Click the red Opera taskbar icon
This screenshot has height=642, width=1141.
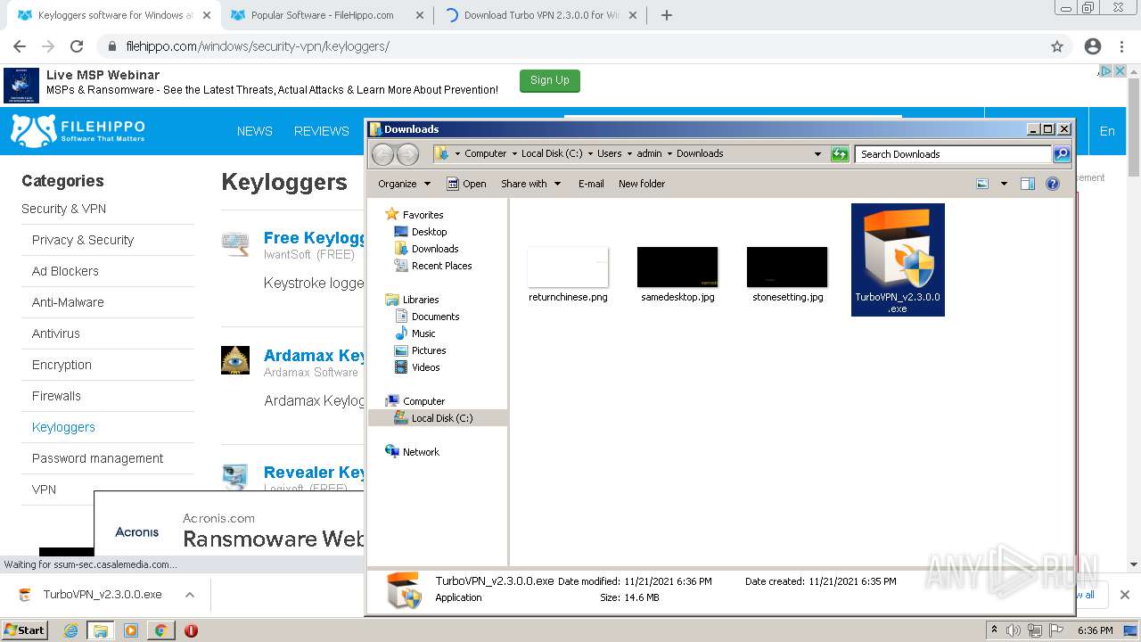pyautogui.click(x=191, y=630)
